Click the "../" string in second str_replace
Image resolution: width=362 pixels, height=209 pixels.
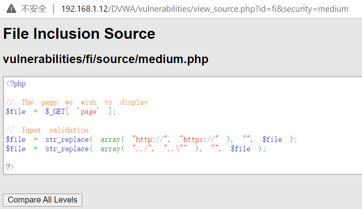[x=142, y=149]
